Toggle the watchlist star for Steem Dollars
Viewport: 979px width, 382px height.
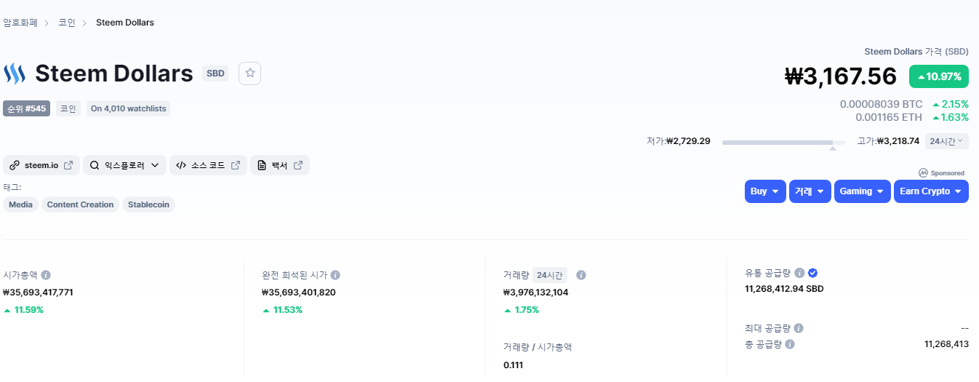coord(249,73)
